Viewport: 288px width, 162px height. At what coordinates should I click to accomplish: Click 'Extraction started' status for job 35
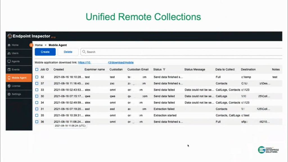[x=165, y=115]
